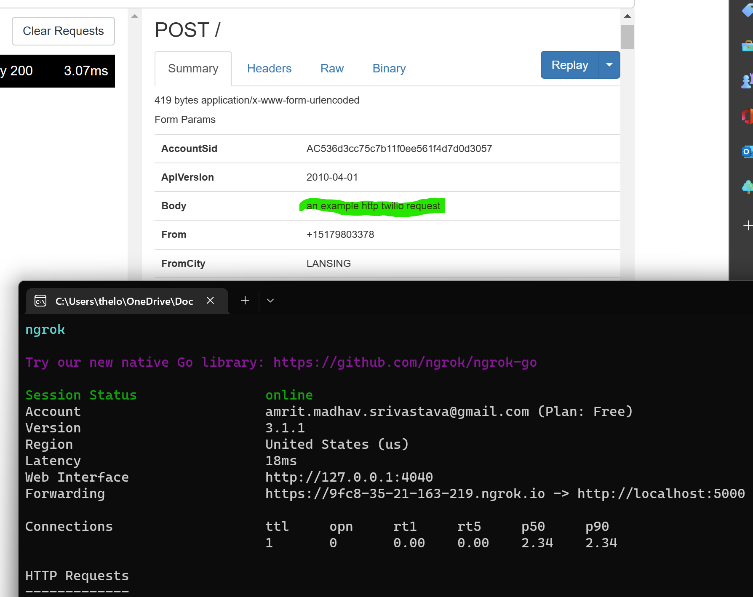The image size is (753, 597).
Task: Click the "ngrok" title in the terminal
Action: coord(45,330)
